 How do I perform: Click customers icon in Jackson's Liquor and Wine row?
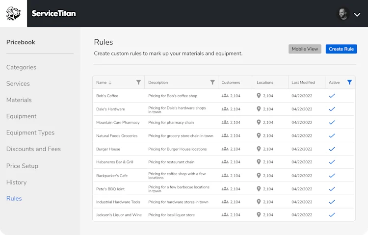(x=225, y=214)
